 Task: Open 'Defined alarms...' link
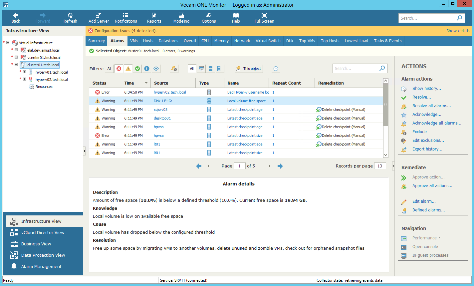pyautogui.click(x=428, y=210)
